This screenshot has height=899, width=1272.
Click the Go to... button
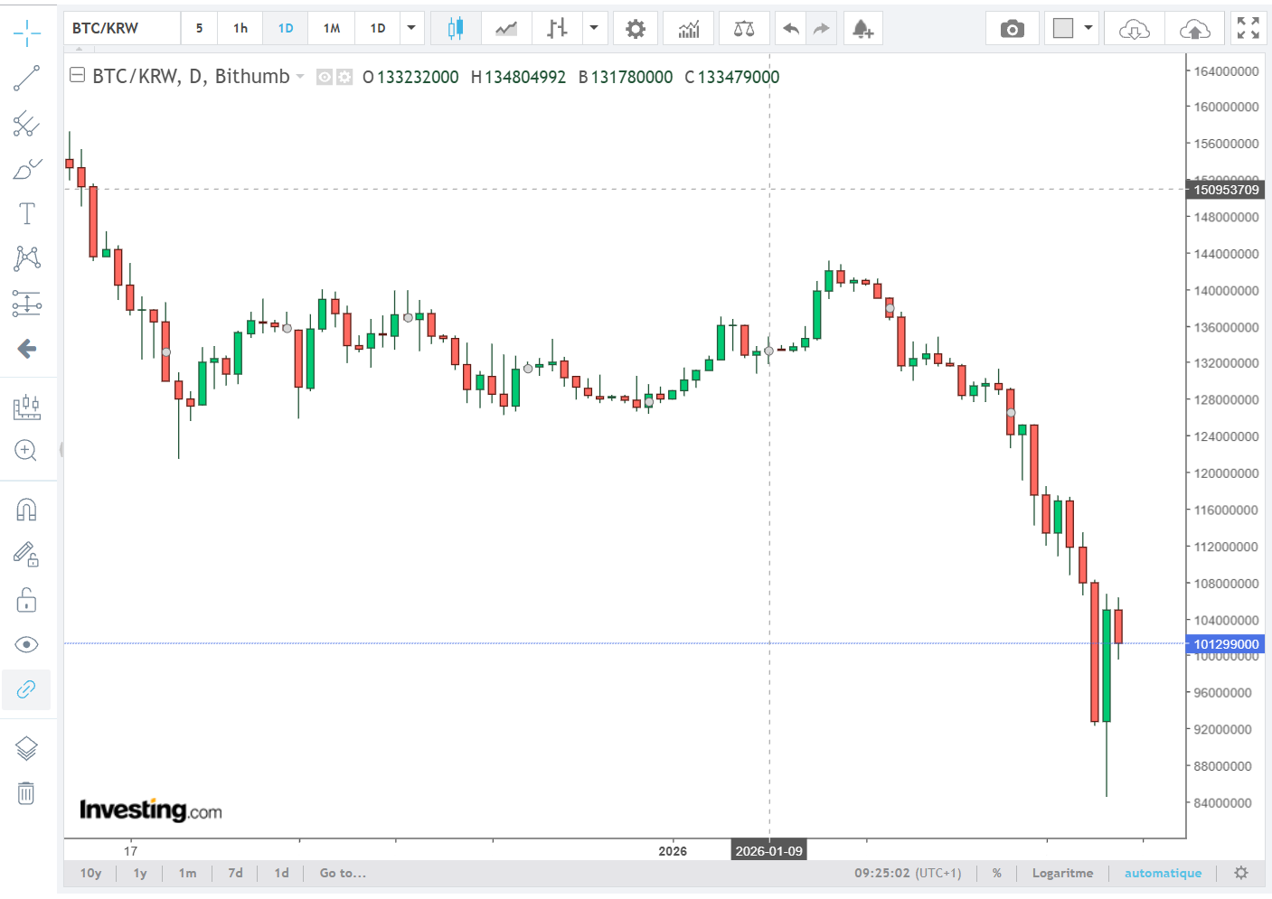point(343,873)
